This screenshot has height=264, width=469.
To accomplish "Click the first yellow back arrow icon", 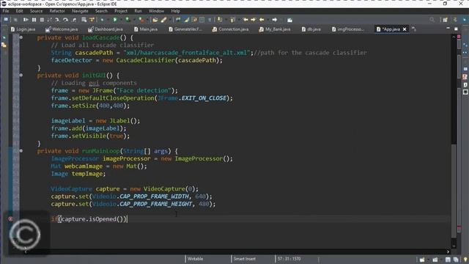I will (x=245, y=20).
